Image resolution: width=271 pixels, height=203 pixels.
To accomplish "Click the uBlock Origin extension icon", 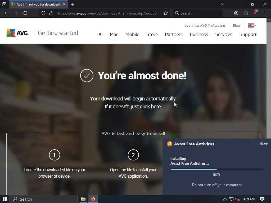I will point(255,13).
